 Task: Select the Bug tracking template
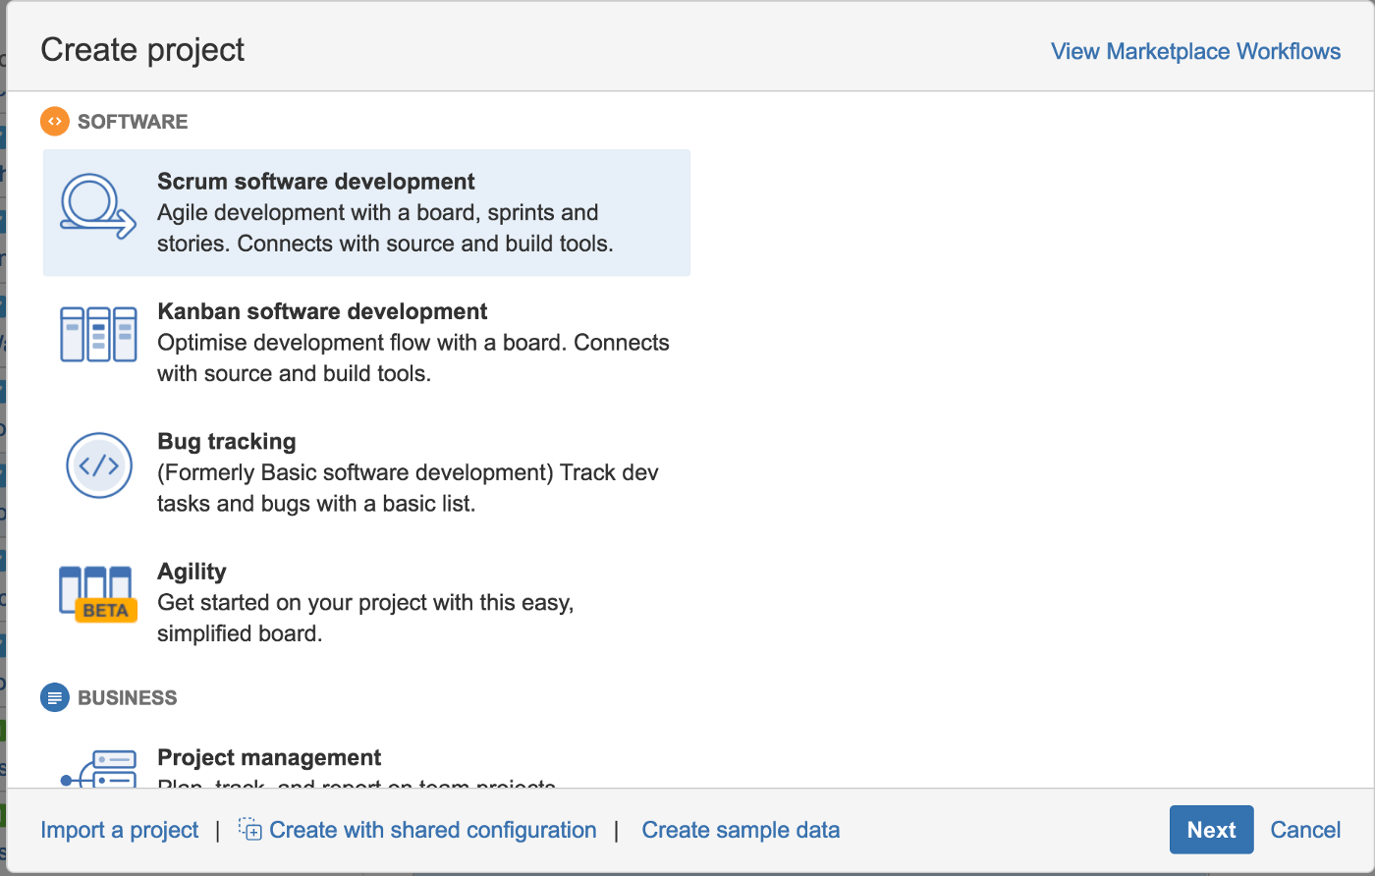[x=366, y=471]
